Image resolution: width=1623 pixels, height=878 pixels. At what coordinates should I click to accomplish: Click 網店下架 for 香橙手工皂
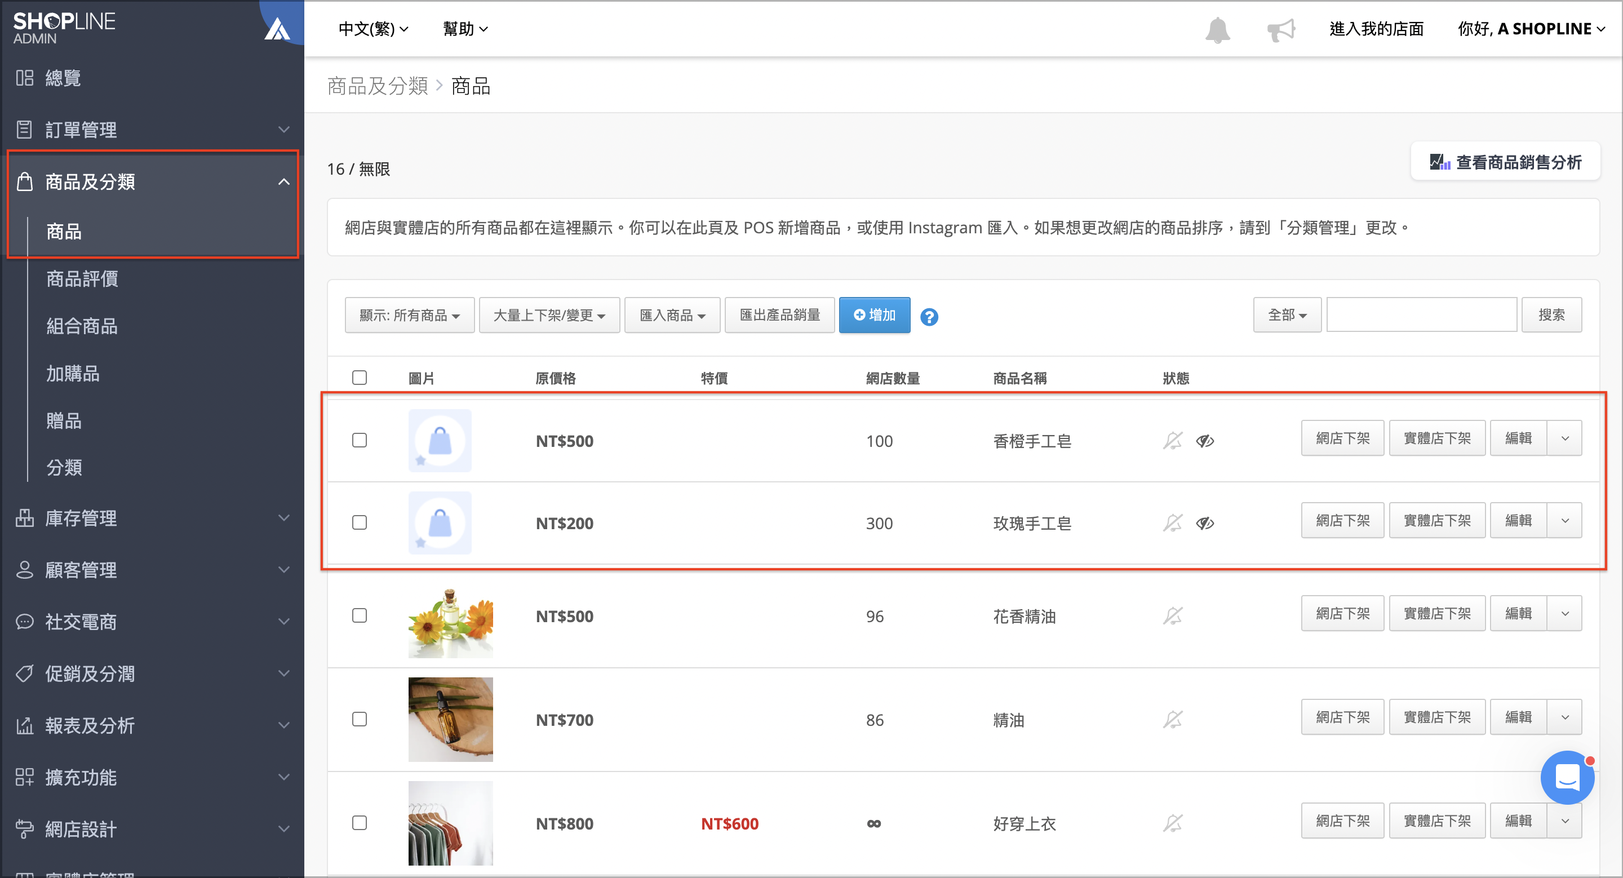pos(1342,438)
